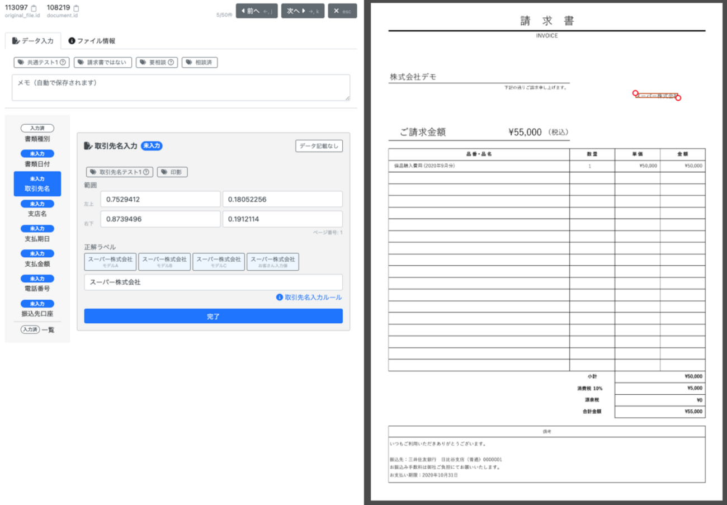Select 電話番号 in the field sidebar
Image resolution: width=727 pixels, height=505 pixels.
click(x=37, y=284)
